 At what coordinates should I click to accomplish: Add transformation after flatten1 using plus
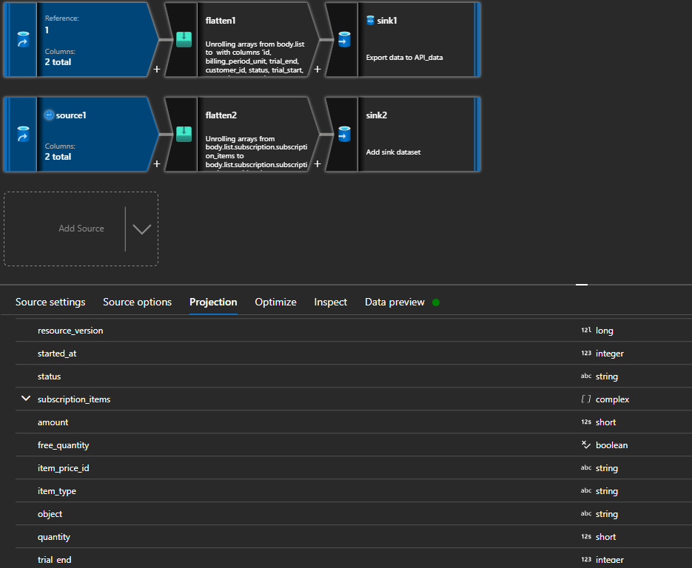[318, 70]
